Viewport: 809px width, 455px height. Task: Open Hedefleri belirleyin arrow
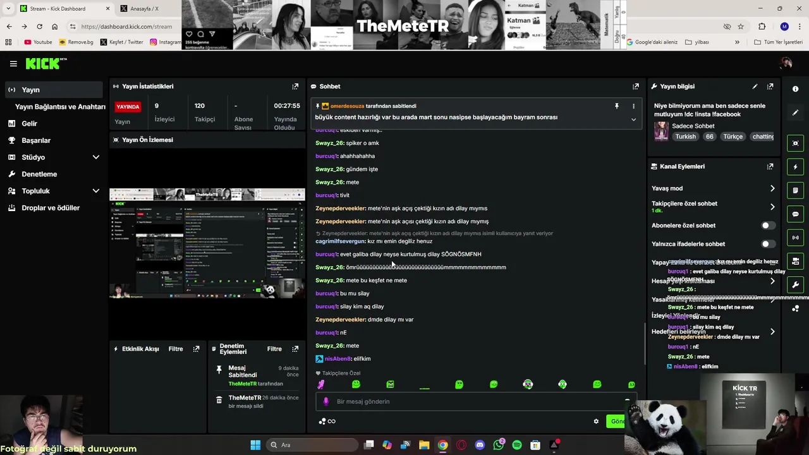coord(772,332)
